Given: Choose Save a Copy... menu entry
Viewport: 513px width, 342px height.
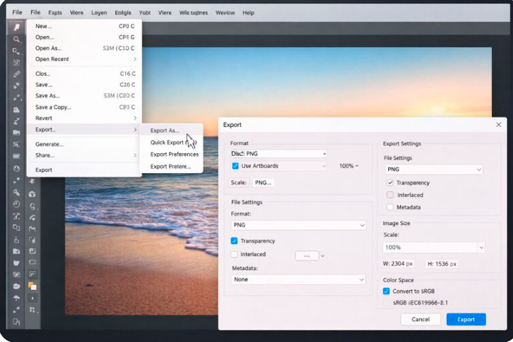Looking at the screenshot, I should coord(85,107).
